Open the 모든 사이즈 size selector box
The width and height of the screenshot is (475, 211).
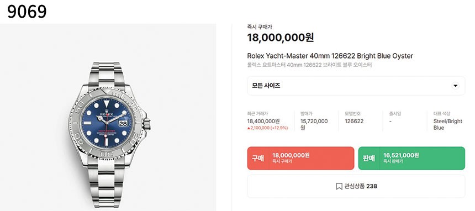coord(356,86)
